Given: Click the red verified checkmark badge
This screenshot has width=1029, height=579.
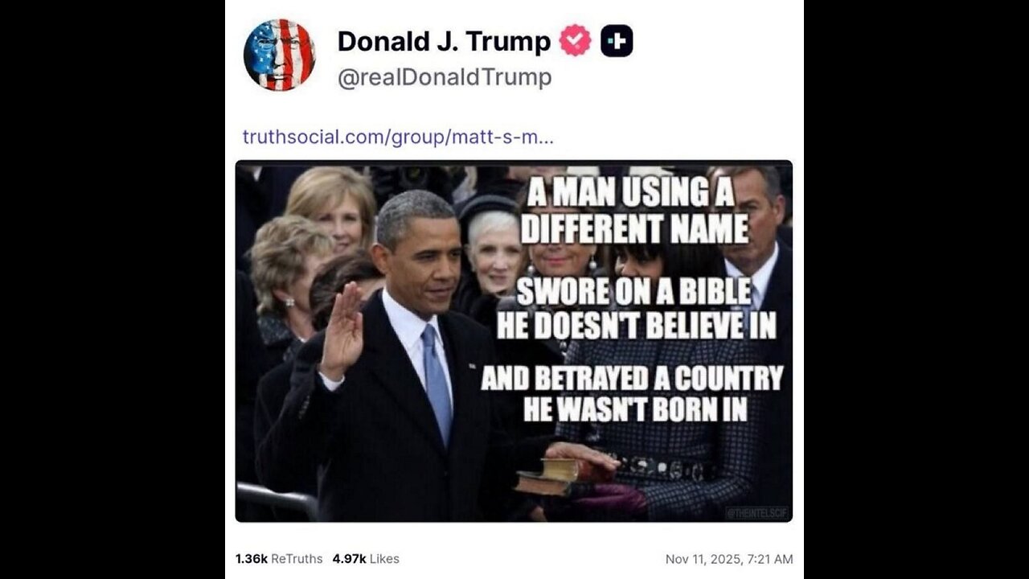Looking at the screenshot, I should pyautogui.click(x=575, y=40).
